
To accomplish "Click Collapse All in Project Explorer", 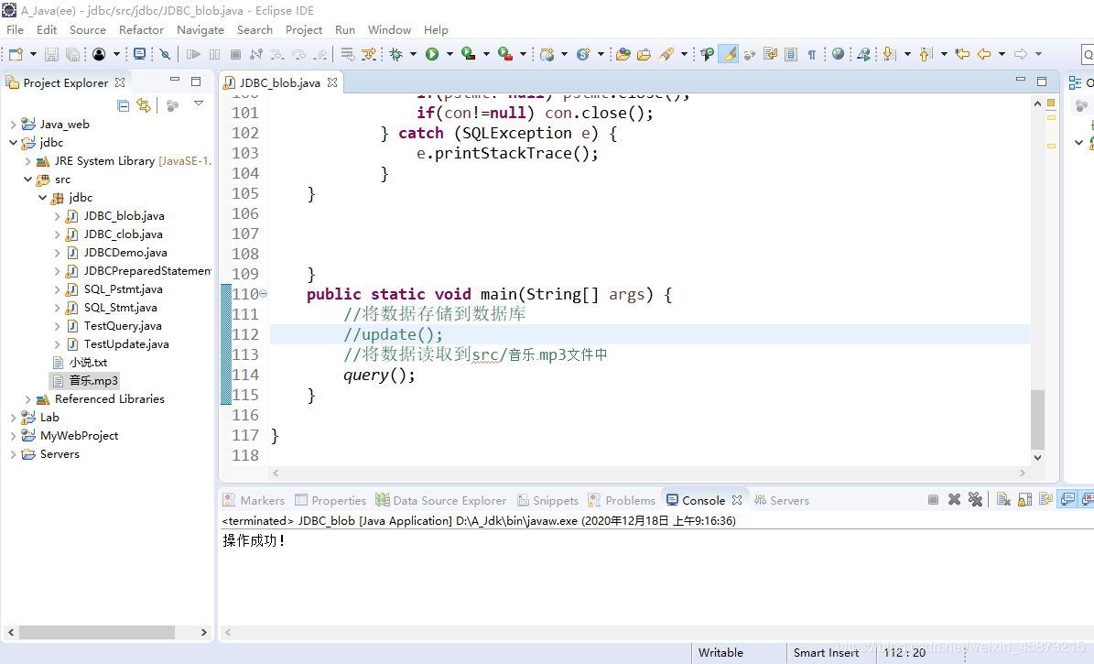I will [x=124, y=105].
